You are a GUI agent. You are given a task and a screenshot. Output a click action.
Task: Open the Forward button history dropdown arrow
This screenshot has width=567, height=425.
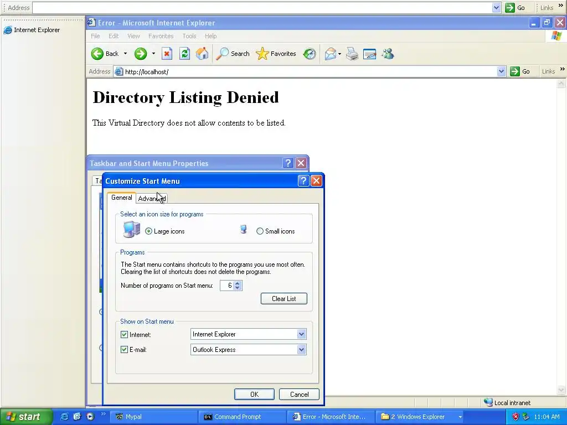tap(153, 54)
